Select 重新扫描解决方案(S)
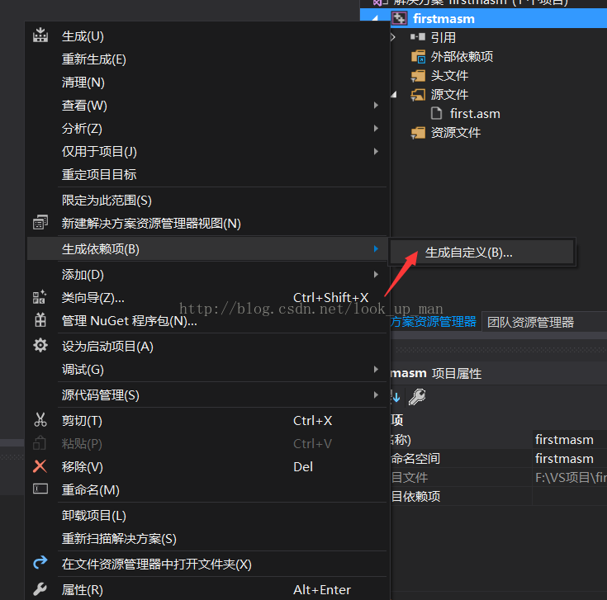 208,538
